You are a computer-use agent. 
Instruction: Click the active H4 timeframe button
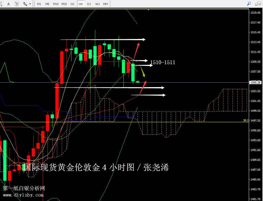81,4
